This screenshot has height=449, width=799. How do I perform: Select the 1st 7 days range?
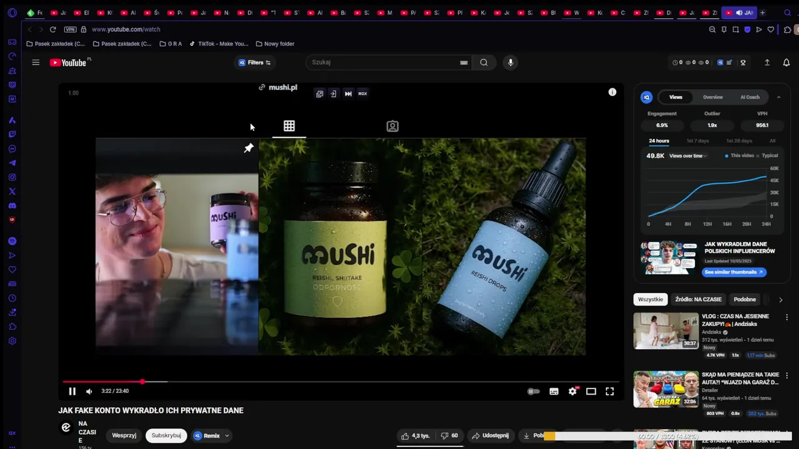(698, 141)
